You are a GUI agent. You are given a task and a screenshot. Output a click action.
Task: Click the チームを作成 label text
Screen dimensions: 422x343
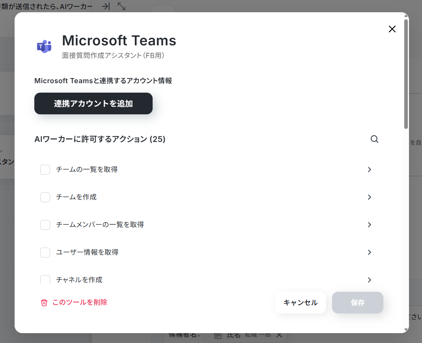76,197
